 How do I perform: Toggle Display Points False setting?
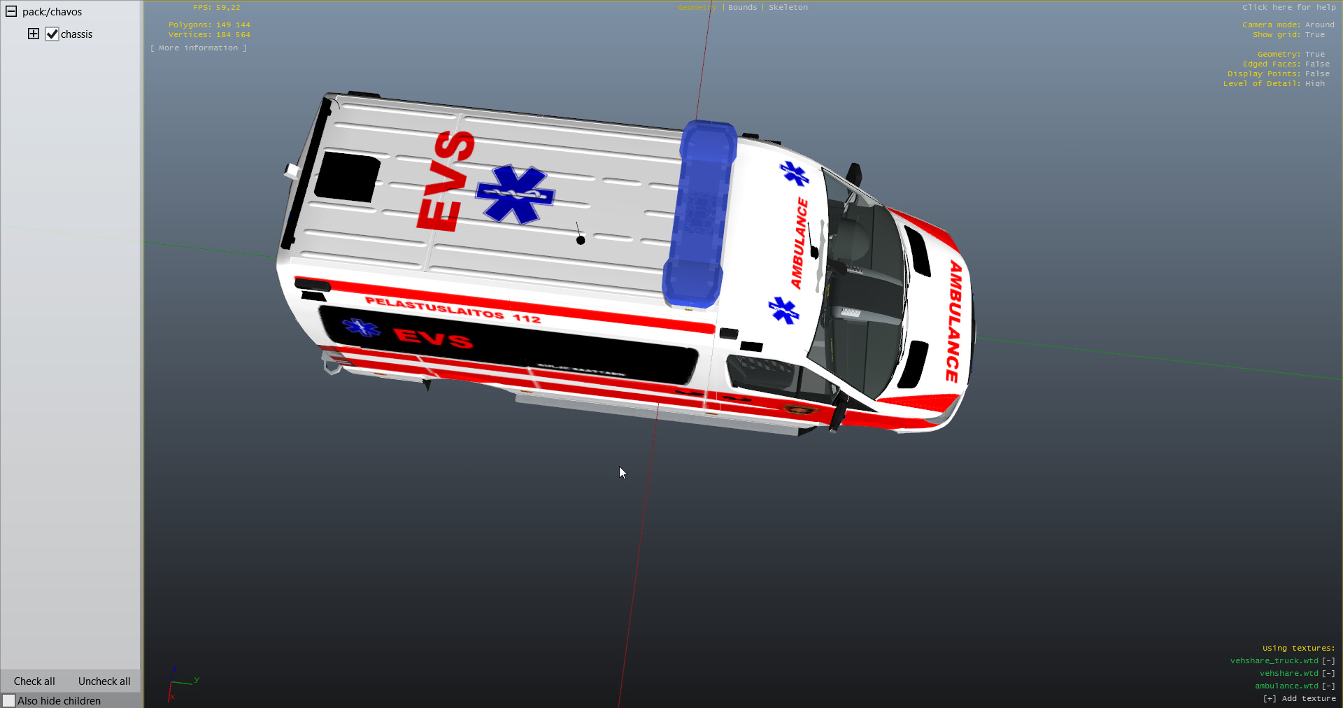click(1317, 73)
